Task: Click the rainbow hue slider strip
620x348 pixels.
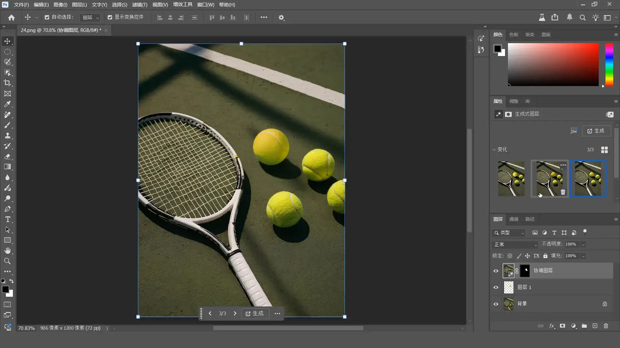Action: point(609,64)
